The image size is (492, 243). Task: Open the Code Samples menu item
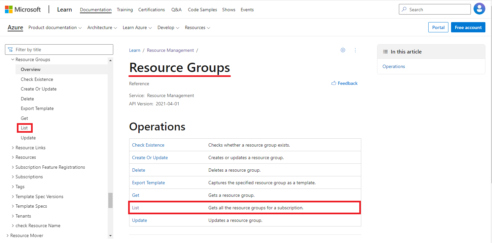[x=202, y=10]
